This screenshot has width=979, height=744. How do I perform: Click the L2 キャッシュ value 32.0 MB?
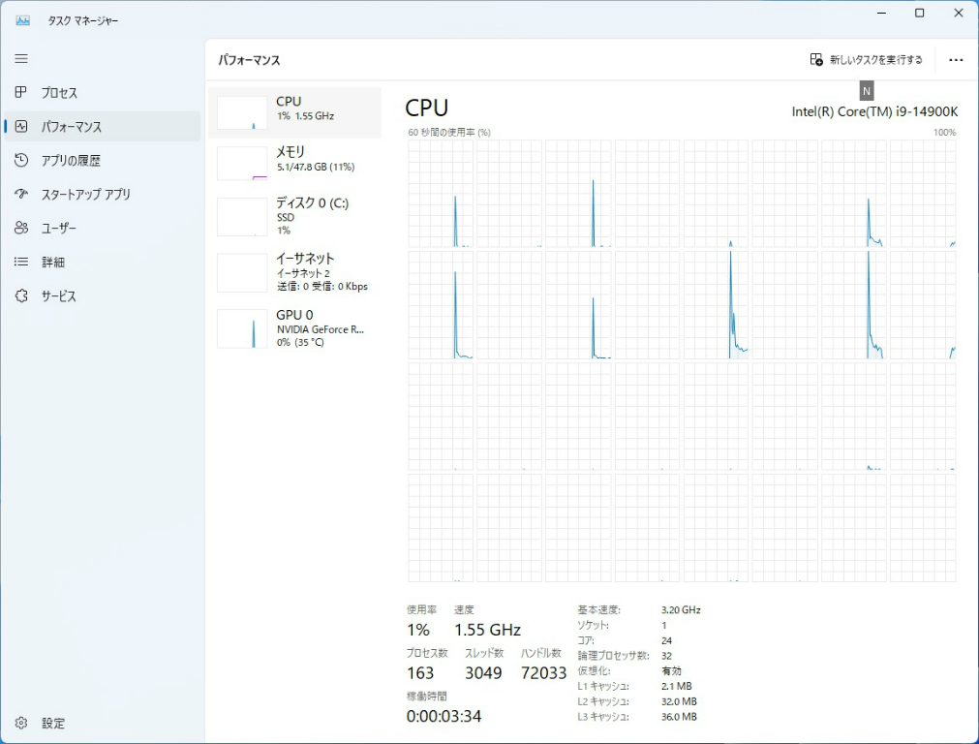pos(680,701)
